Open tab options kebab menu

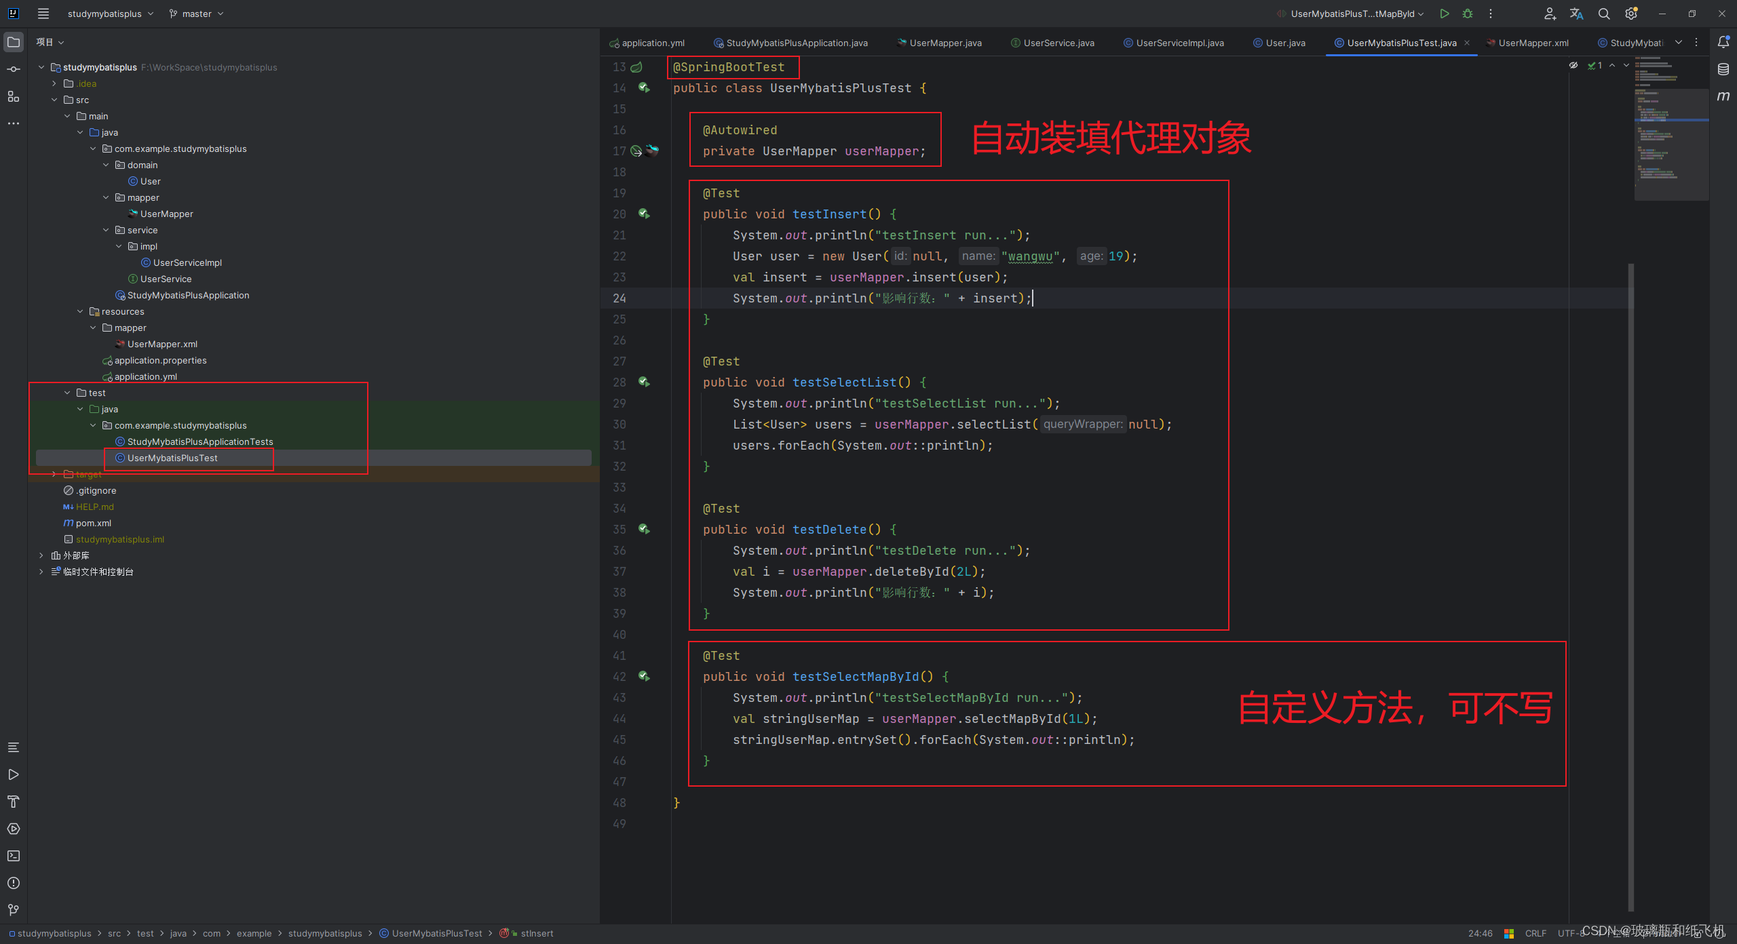tap(1696, 42)
